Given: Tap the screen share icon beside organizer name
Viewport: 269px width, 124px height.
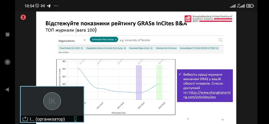Looking at the screenshot, I should [x=25, y=119].
